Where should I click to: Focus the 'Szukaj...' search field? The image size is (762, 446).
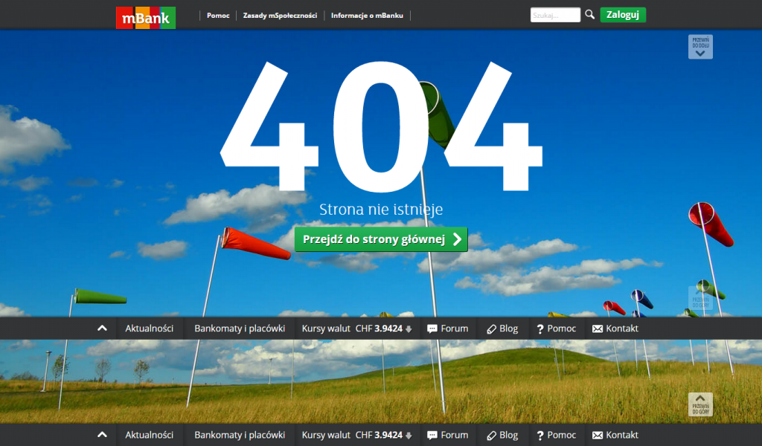(x=554, y=15)
